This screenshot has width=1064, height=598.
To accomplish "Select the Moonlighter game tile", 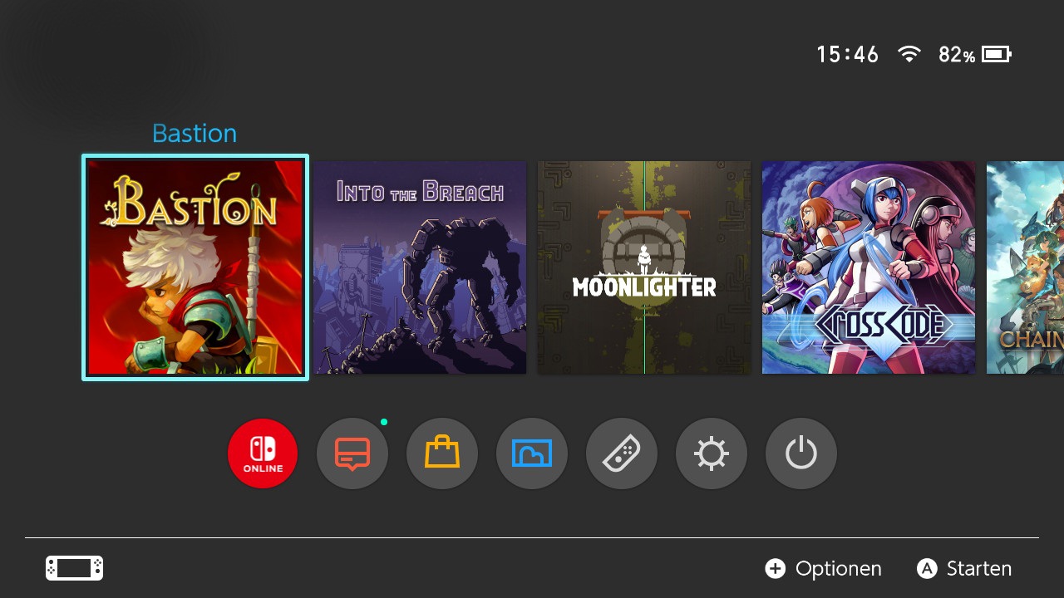I will (644, 267).
